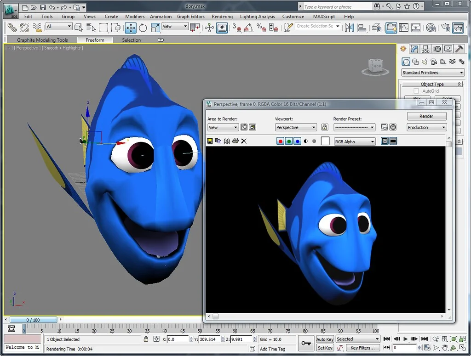The image size is (471, 356).
Task: Choose the Bind to Space Warp tool
Action: pos(37,28)
